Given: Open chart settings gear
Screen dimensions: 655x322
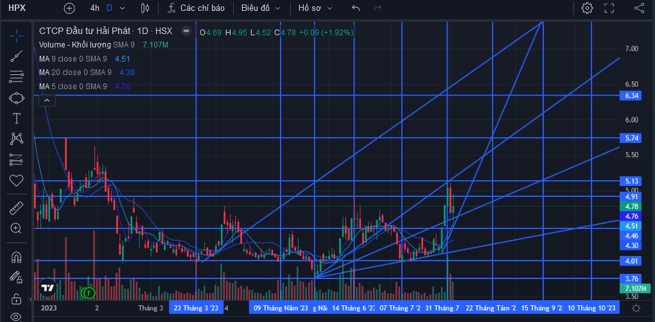Looking at the screenshot, I should 588,8.
